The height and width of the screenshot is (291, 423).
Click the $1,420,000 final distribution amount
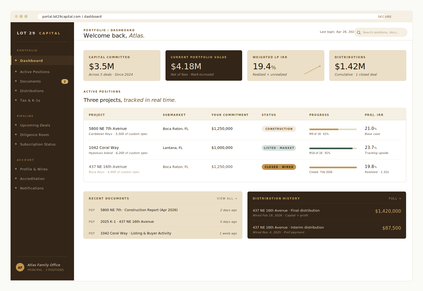coord(388,211)
